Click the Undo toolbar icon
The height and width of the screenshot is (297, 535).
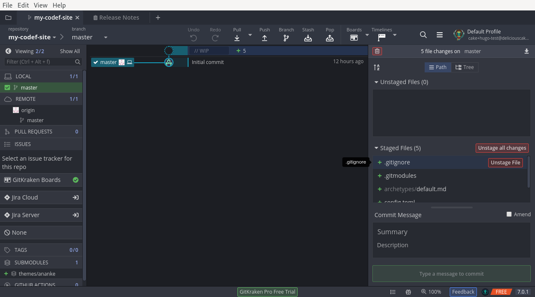[x=194, y=38]
